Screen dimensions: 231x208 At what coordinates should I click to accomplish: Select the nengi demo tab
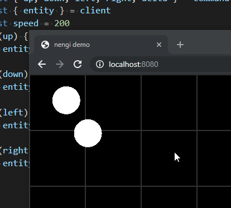click(x=101, y=45)
